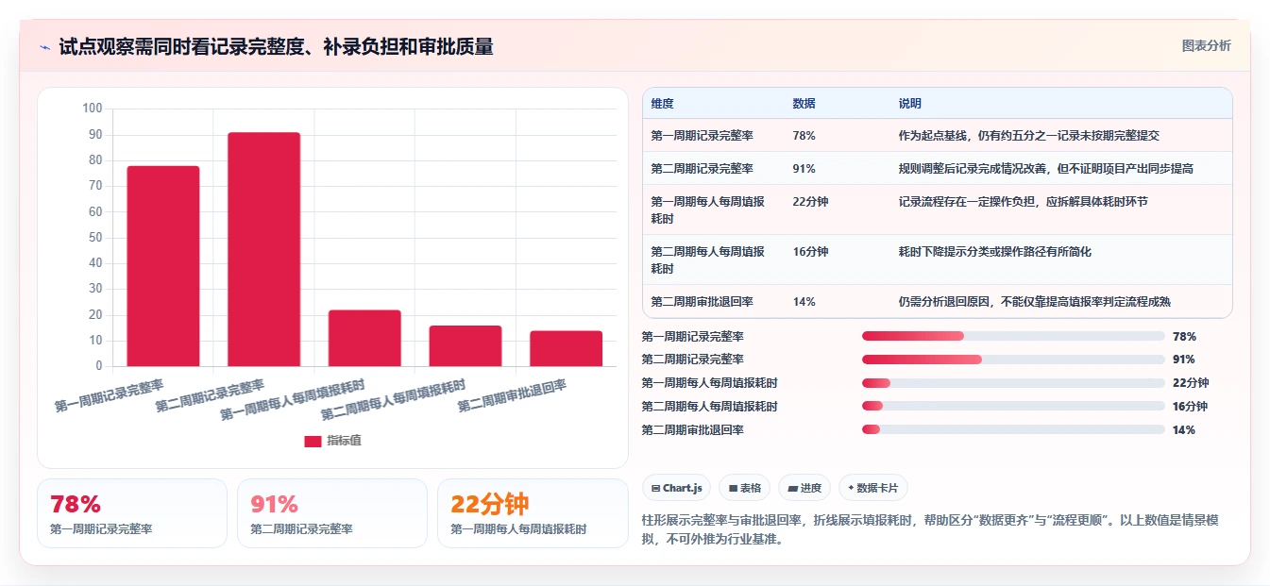Click the 第二周期记录完整率 bar in chart
The height and width of the screenshot is (586, 1270).
(264, 249)
